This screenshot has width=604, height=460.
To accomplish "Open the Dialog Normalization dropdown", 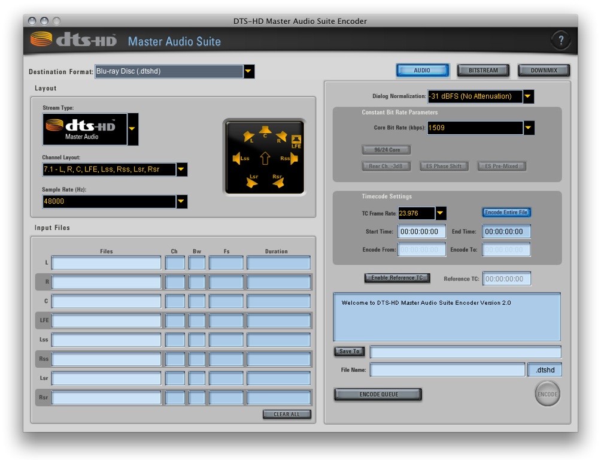I will 528,96.
